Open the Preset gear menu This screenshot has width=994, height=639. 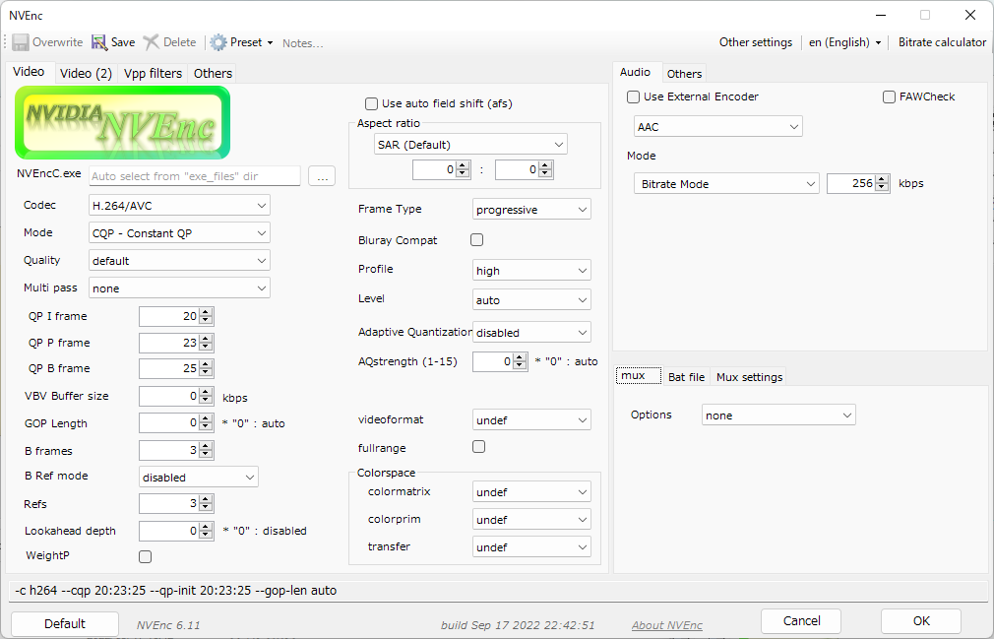[241, 42]
